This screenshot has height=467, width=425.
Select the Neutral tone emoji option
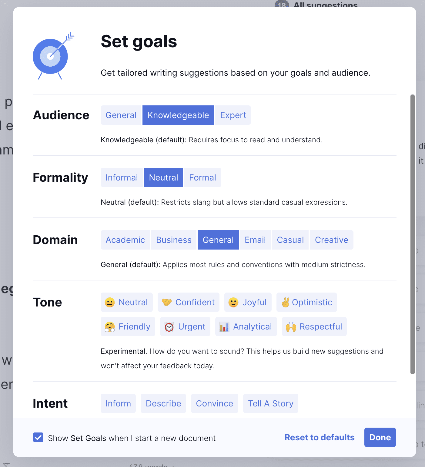coord(127,302)
